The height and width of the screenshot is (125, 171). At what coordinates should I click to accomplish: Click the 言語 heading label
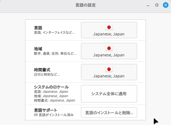point(38,28)
